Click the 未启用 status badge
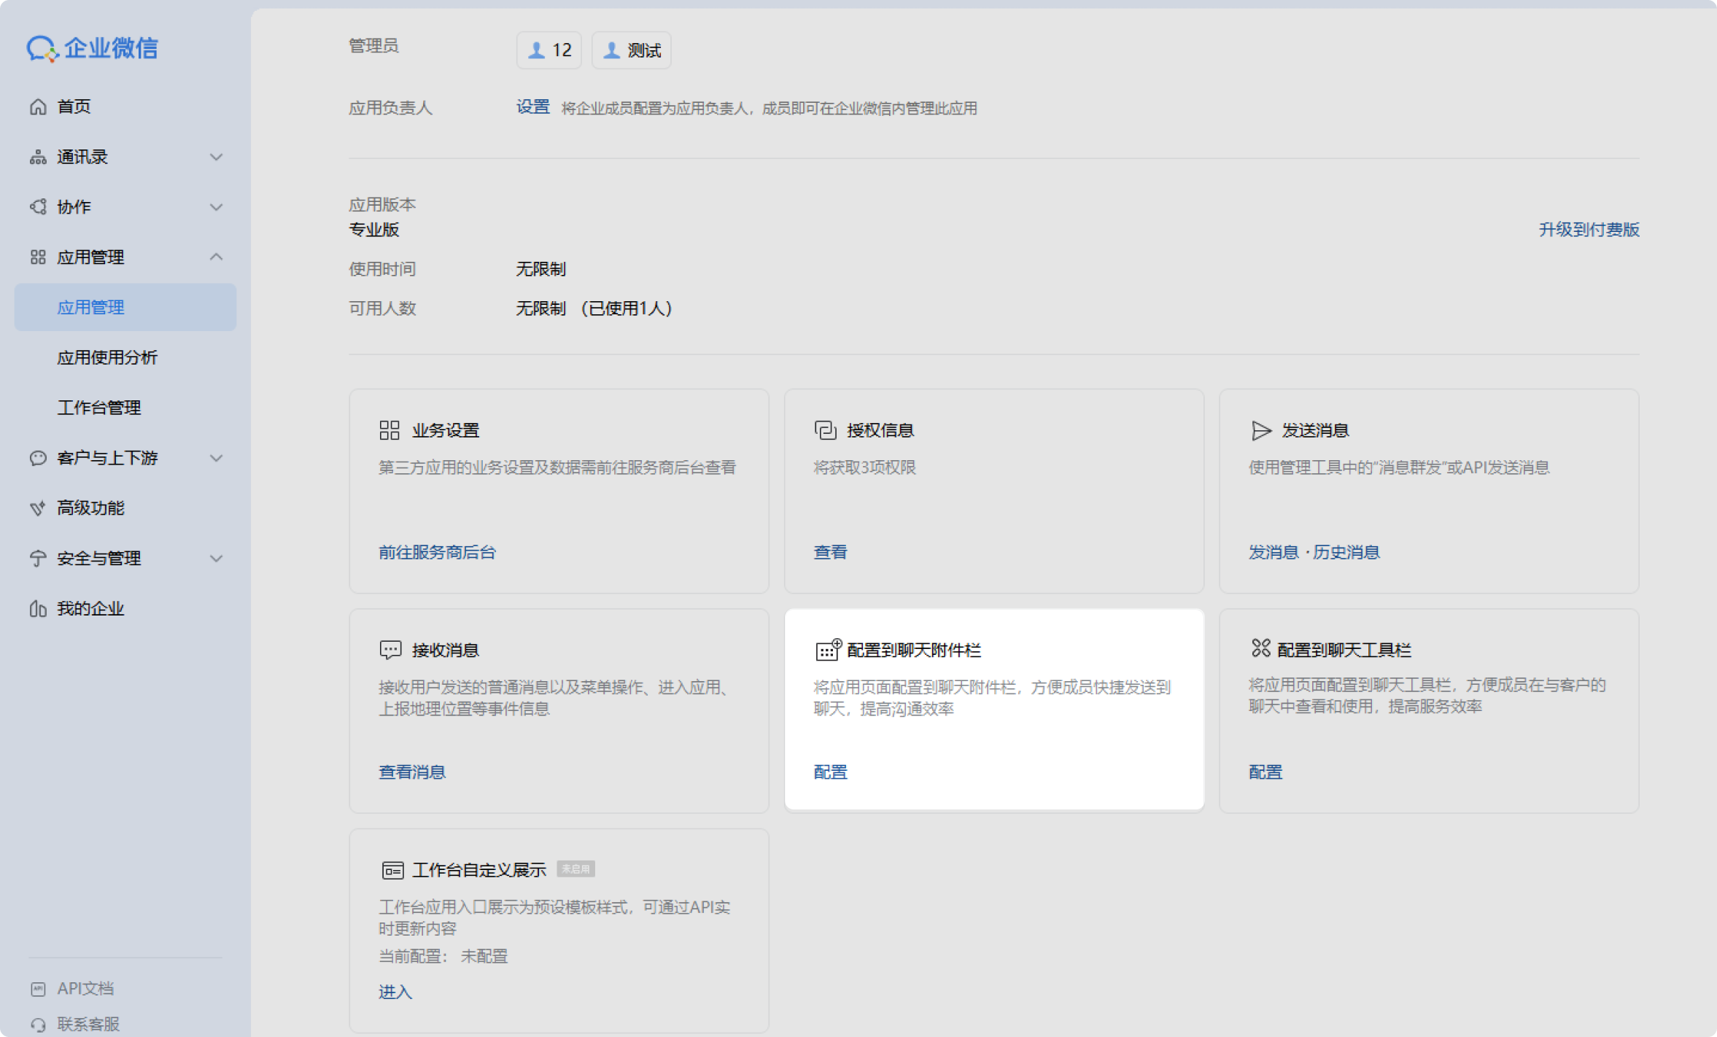This screenshot has width=1717, height=1037. (575, 869)
